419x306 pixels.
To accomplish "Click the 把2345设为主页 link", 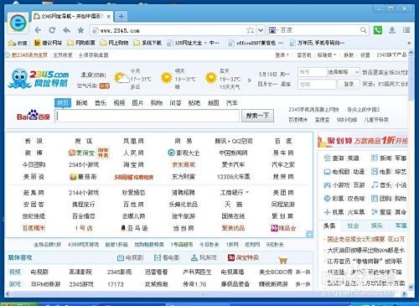I will (x=27, y=55).
